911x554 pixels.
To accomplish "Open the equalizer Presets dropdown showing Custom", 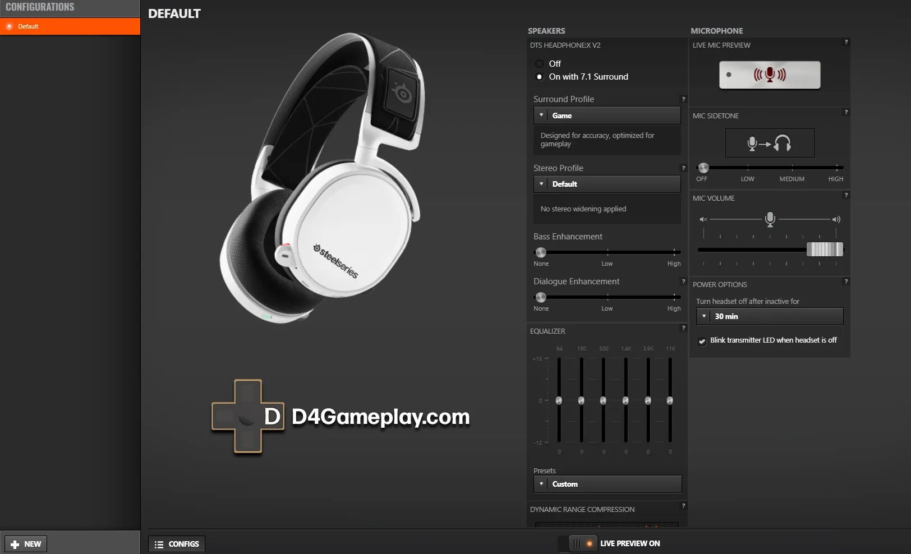I will coord(608,484).
